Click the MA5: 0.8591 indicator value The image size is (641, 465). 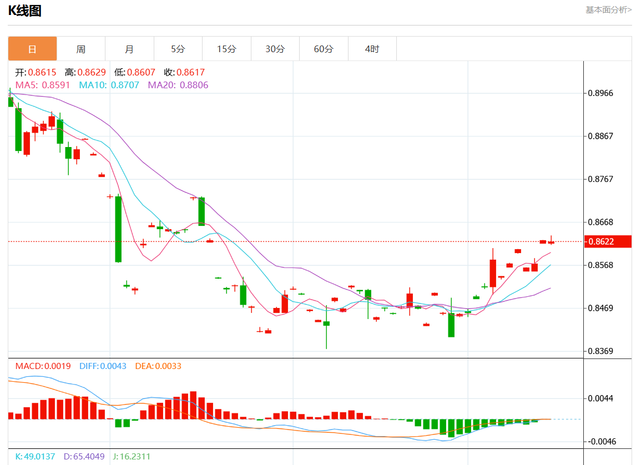pos(43,85)
